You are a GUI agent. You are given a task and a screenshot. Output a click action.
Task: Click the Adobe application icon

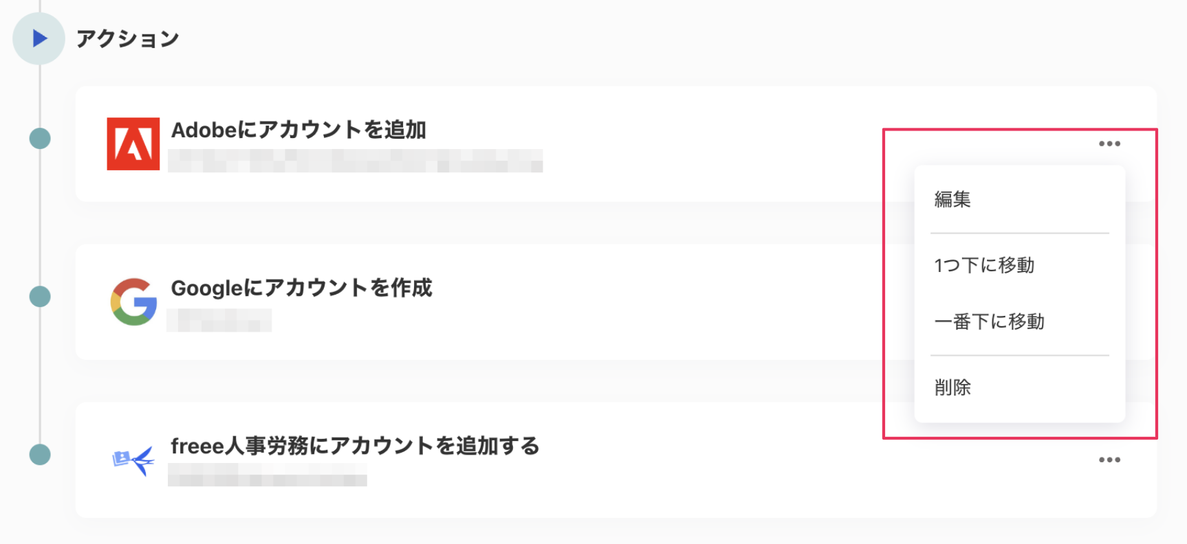coord(133,142)
